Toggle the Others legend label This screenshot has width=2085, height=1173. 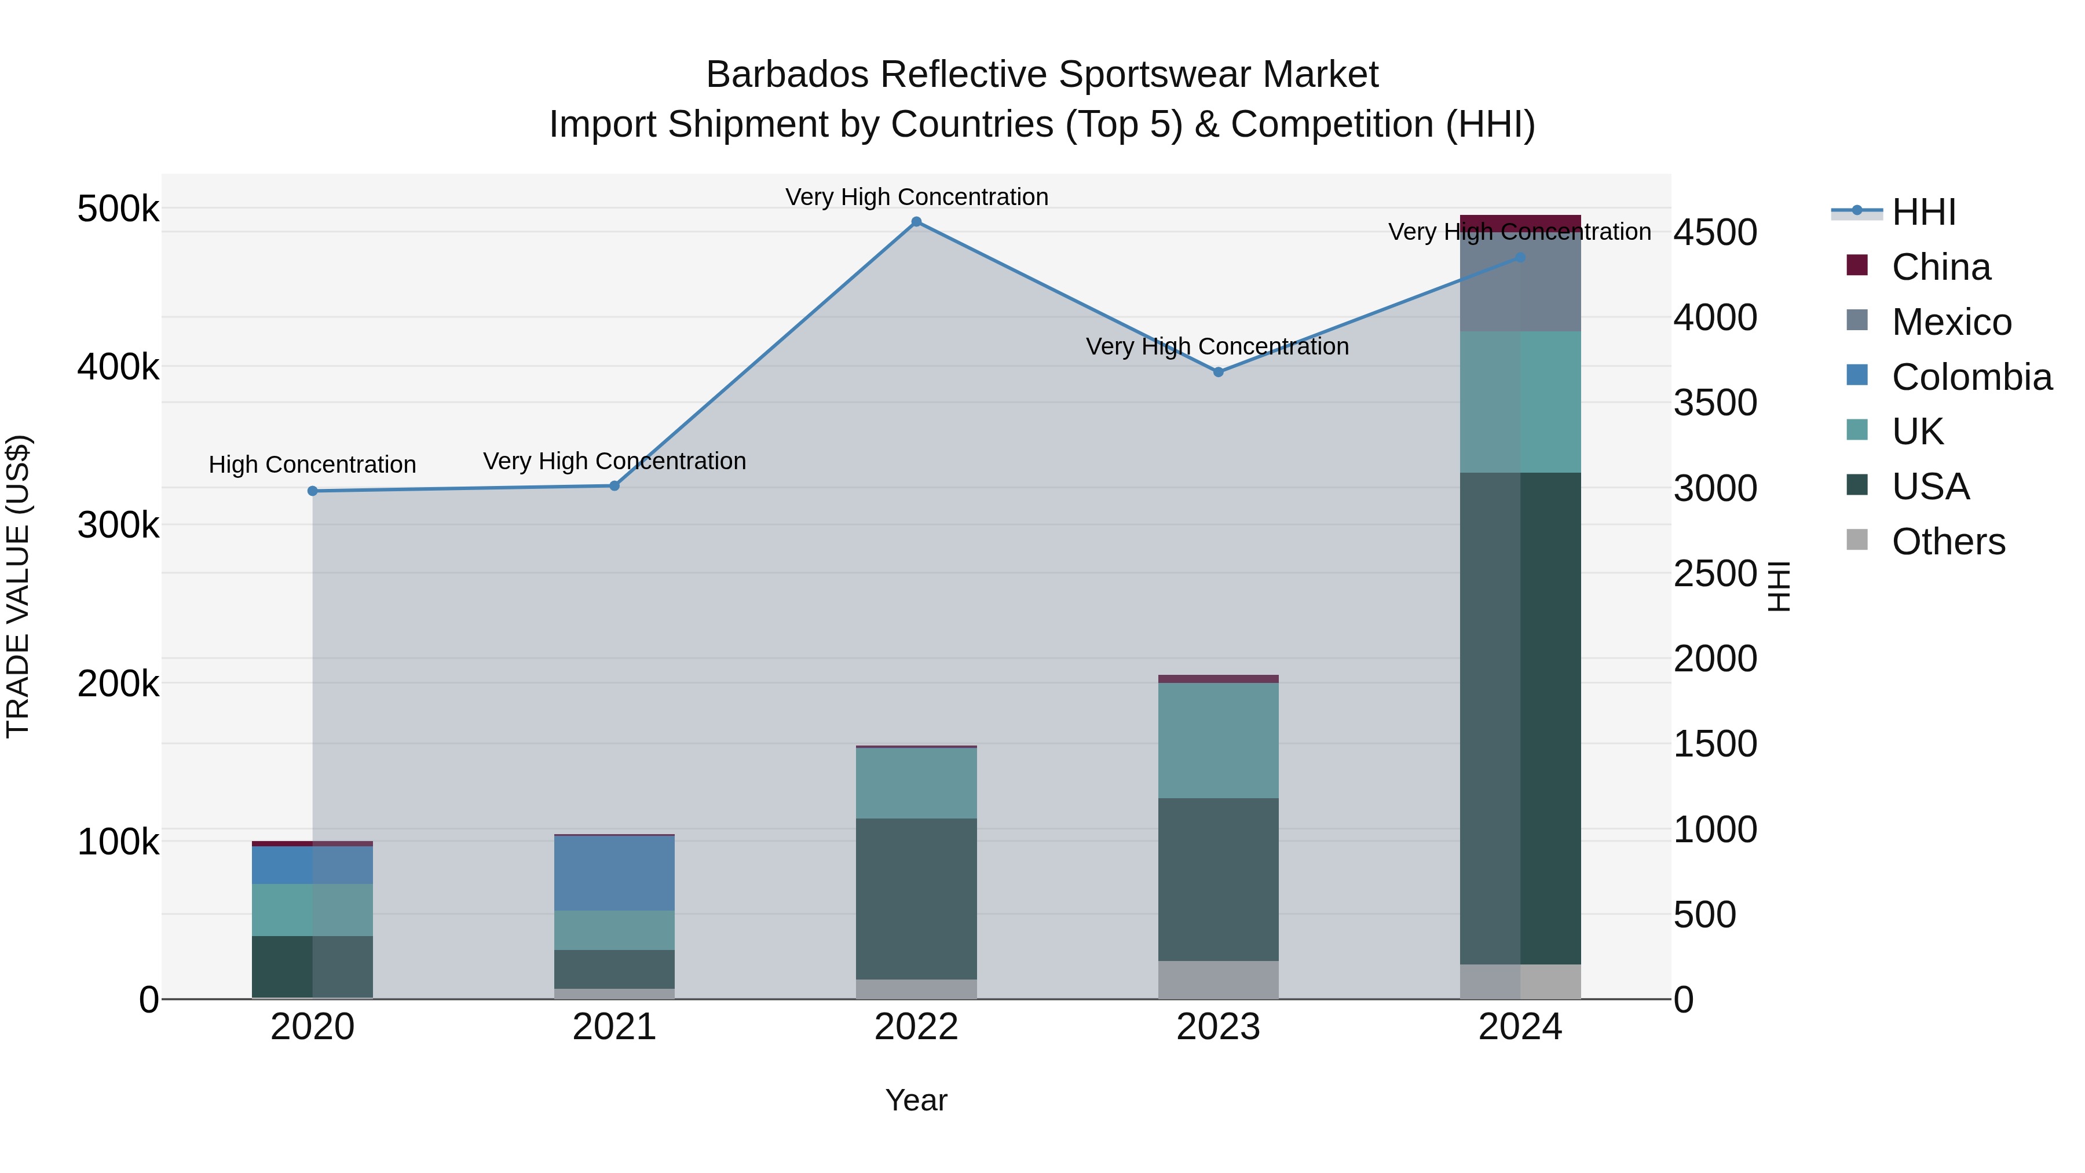(1948, 542)
